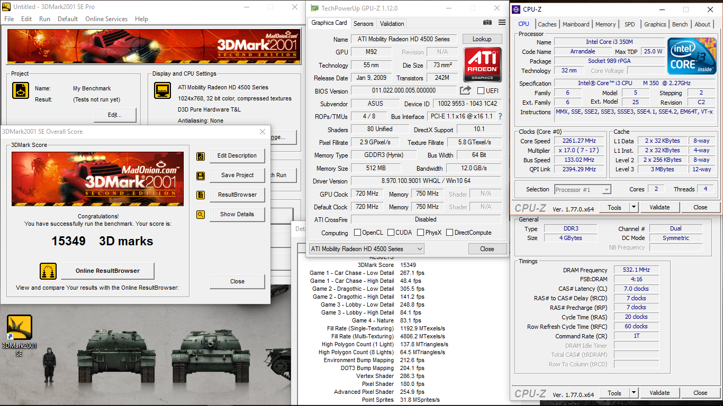Image resolution: width=723 pixels, height=406 pixels.
Task: Enable the UEFI checkbox in GPU-Z
Action: click(481, 91)
